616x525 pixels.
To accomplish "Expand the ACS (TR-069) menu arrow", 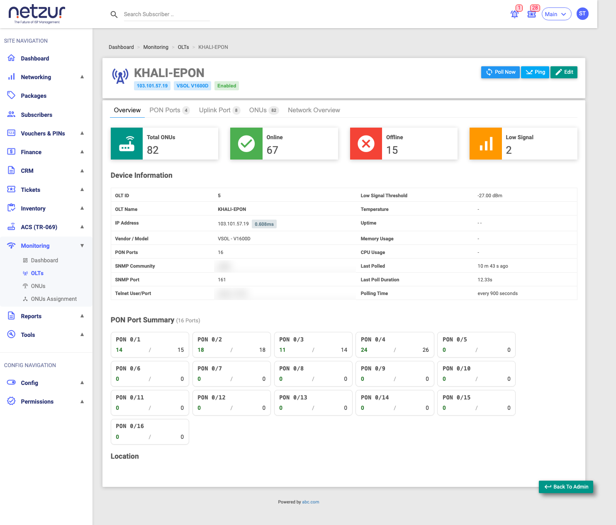I will coord(82,227).
